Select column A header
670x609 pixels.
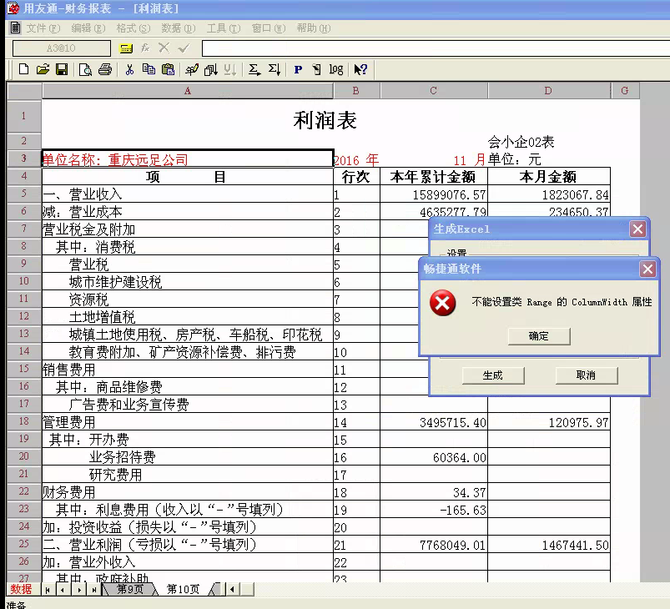[188, 91]
